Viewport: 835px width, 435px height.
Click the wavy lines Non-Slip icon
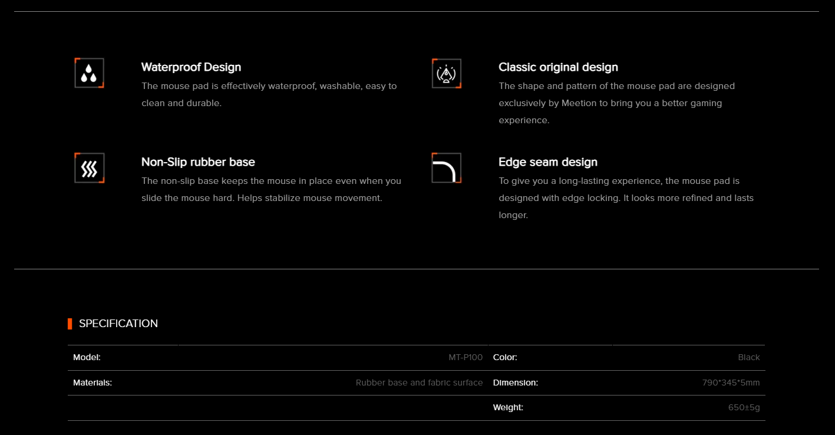(x=89, y=168)
